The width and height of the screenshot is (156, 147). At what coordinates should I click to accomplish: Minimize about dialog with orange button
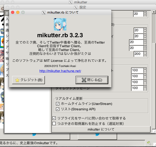[18, 12]
